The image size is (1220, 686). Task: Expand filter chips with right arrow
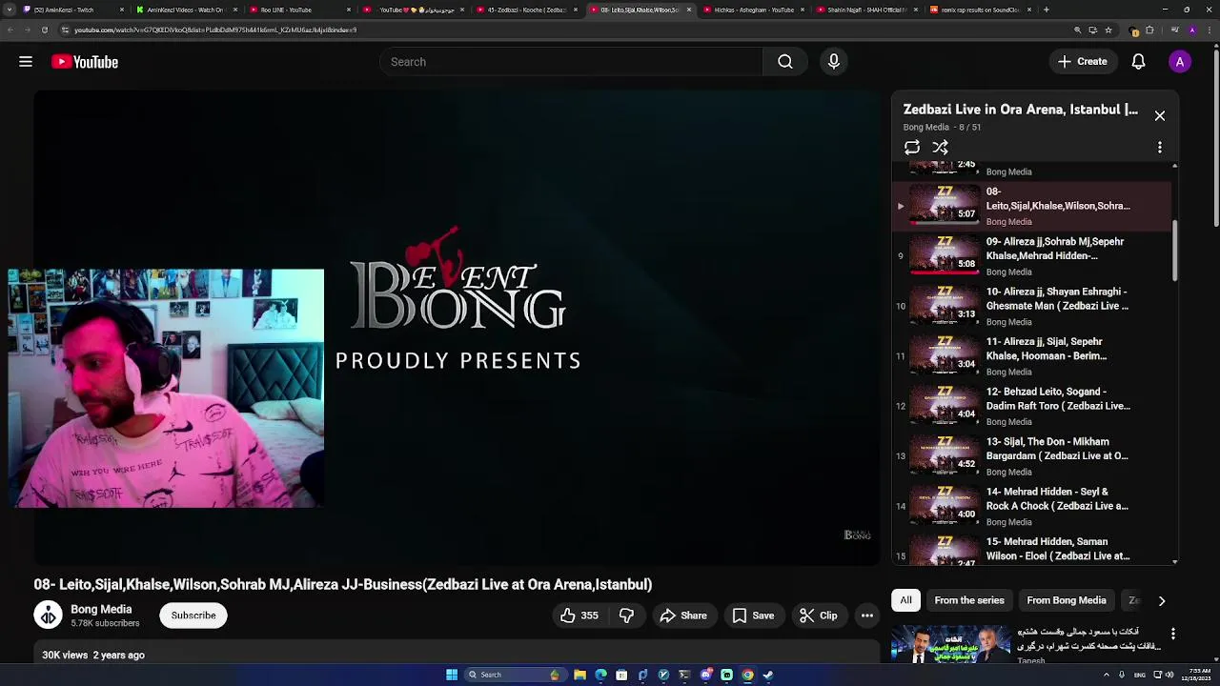pos(1161,600)
